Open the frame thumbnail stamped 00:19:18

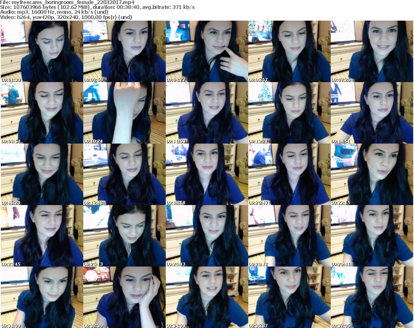(207, 175)
